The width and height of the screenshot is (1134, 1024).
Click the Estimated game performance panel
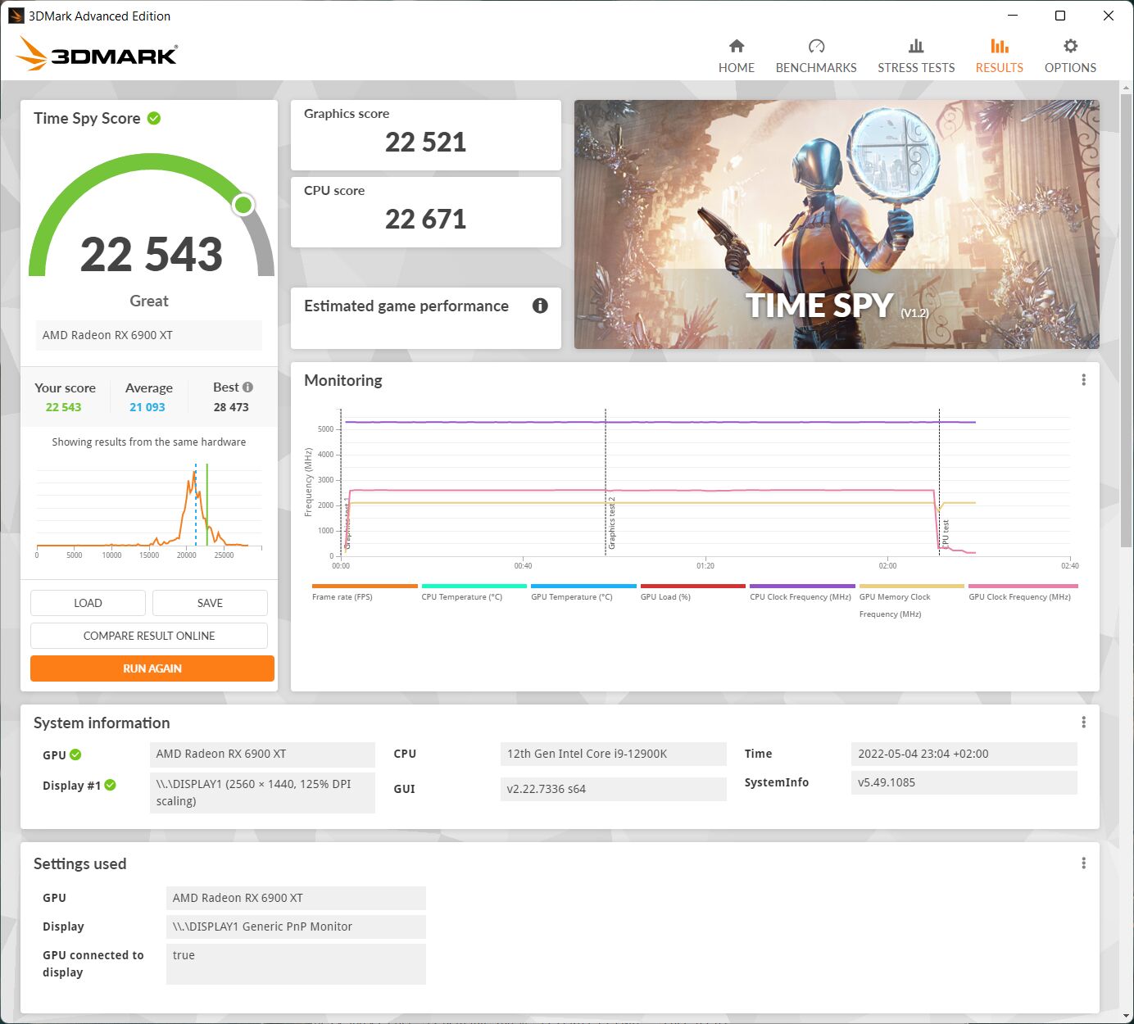click(x=426, y=318)
